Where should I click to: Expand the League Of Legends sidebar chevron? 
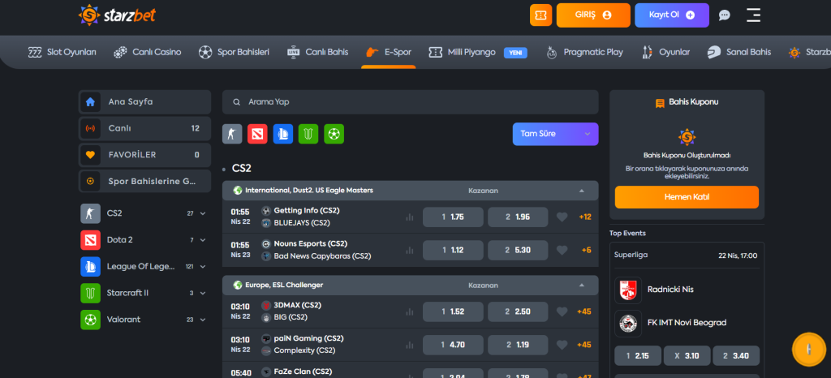pos(202,266)
